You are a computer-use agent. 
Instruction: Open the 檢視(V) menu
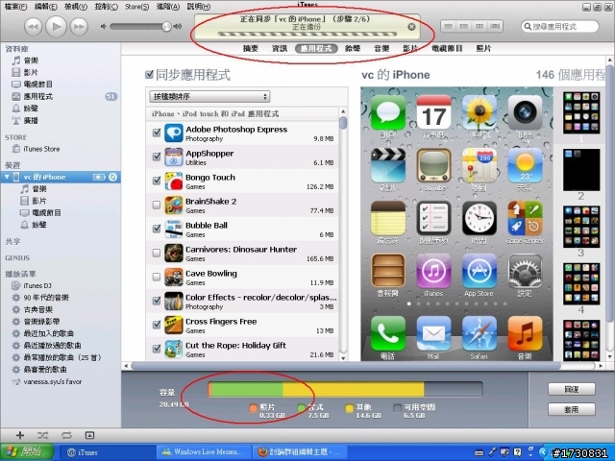pyautogui.click(x=76, y=7)
